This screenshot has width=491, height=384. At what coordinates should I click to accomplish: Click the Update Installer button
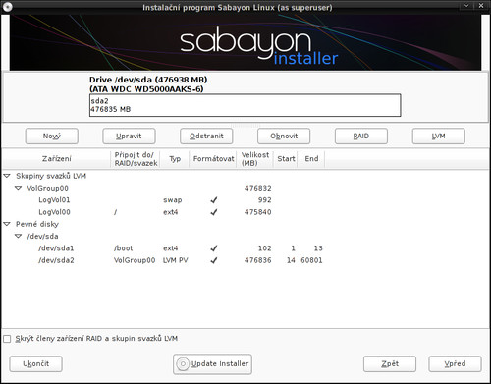[x=212, y=364]
